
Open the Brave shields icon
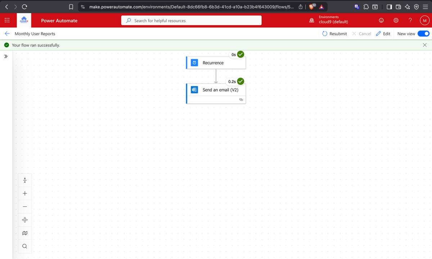pyautogui.click(x=312, y=6)
